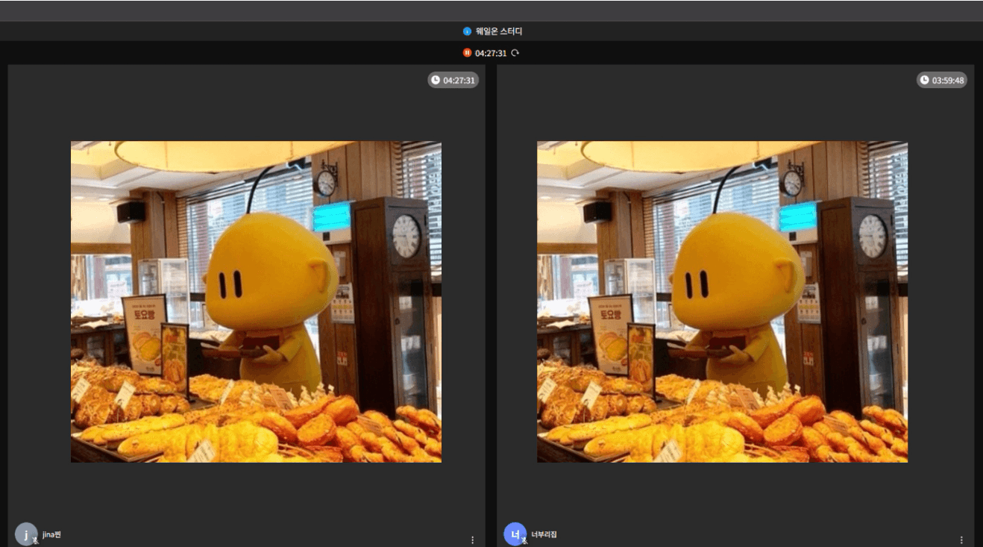This screenshot has height=547, width=983.
Task: Click the participant name jina찐
Action: 51,534
